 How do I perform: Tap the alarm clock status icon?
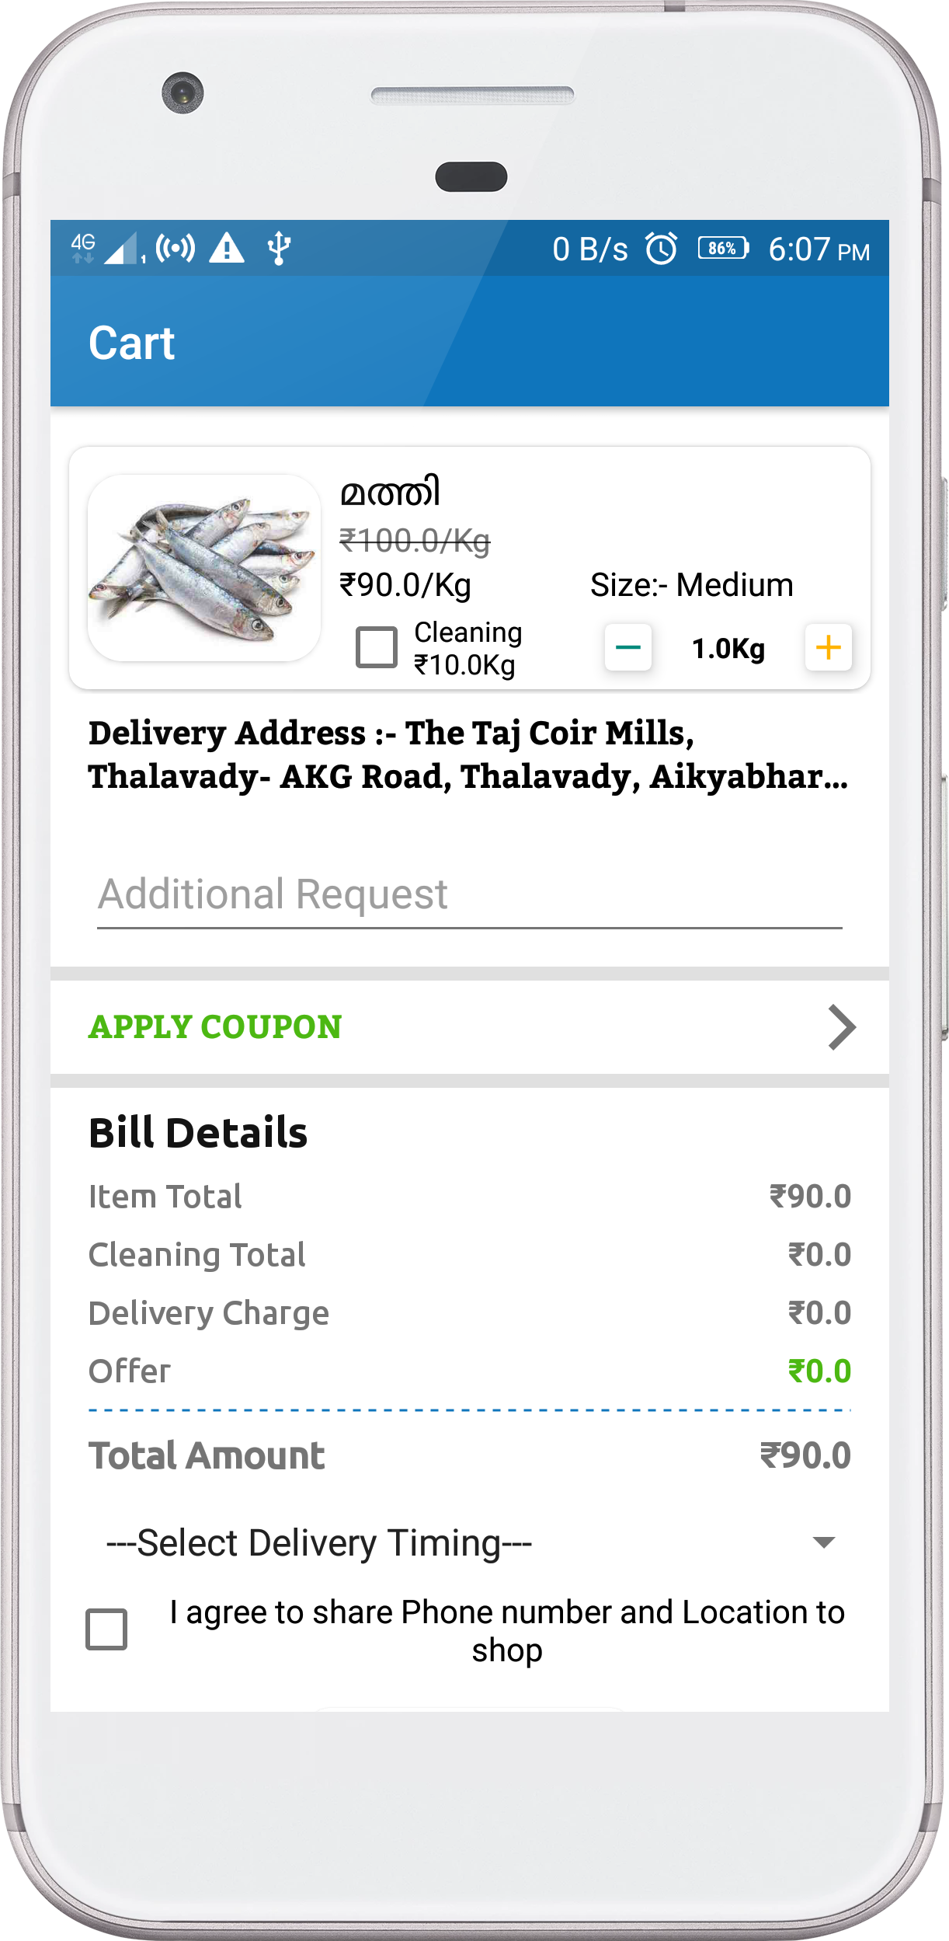click(662, 249)
